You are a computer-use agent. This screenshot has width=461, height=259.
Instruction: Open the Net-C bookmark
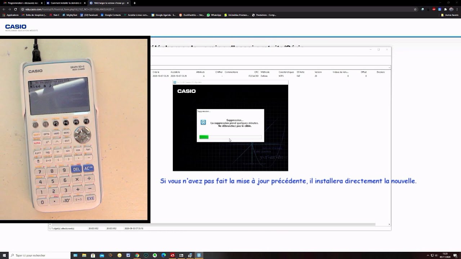[54, 15]
